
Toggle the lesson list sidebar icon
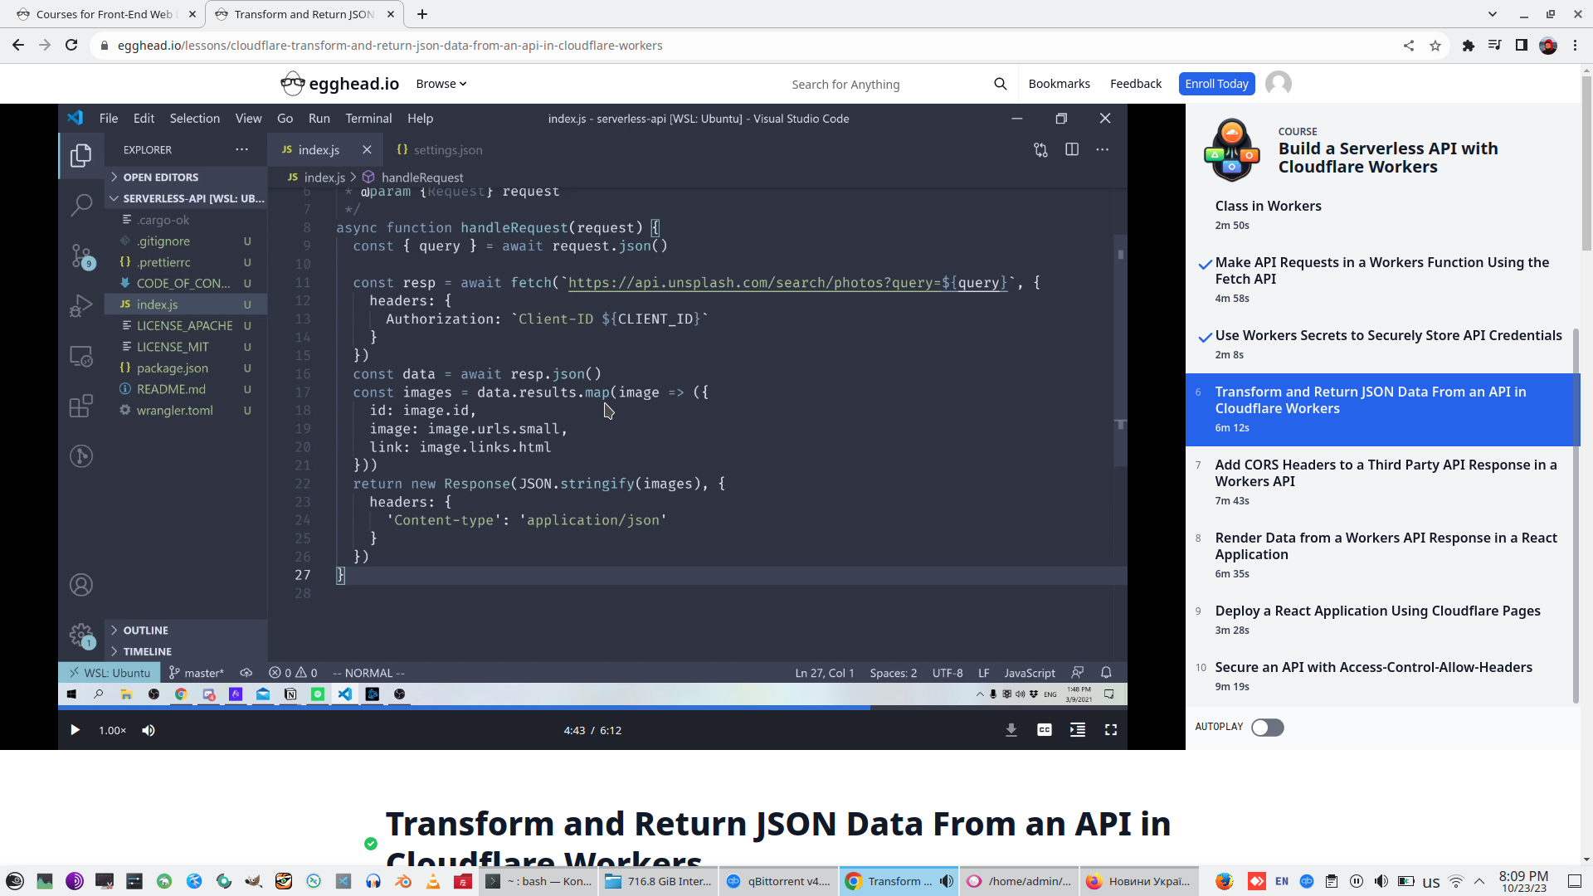[1078, 730]
